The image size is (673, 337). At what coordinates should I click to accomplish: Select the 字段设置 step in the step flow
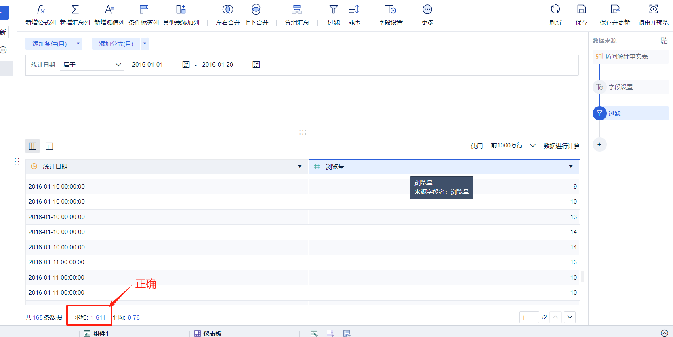pyautogui.click(x=631, y=87)
